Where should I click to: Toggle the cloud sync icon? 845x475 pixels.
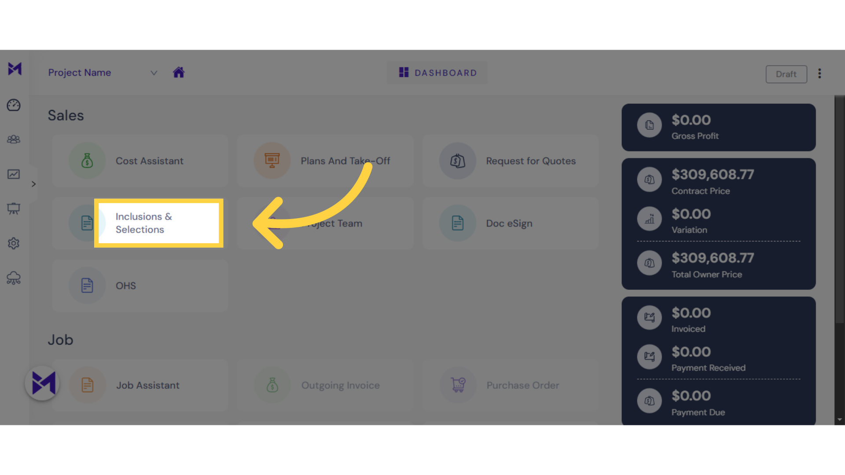point(14,278)
